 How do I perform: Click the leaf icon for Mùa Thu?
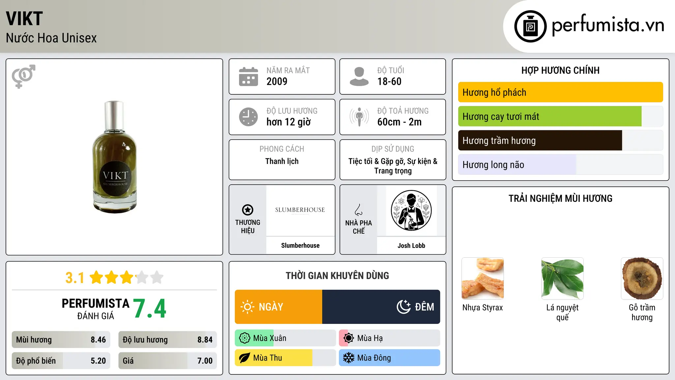click(245, 358)
